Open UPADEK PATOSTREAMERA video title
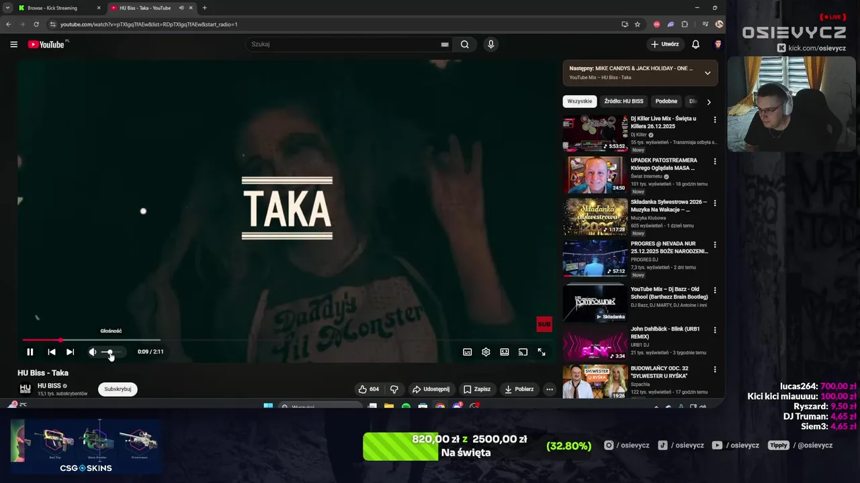 tap(664, 164)
